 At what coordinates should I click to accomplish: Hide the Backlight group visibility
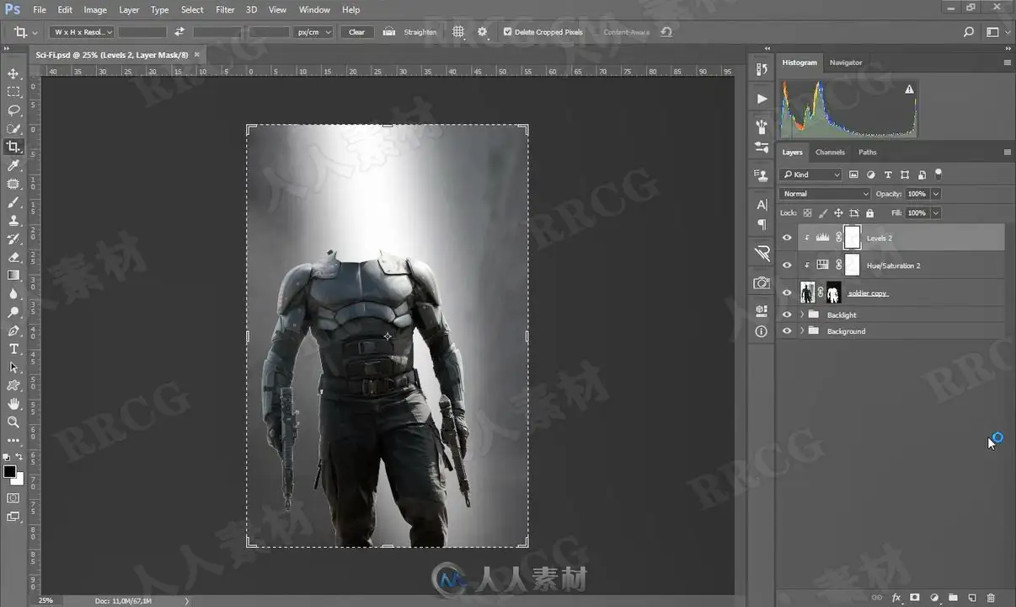(787, 314)
